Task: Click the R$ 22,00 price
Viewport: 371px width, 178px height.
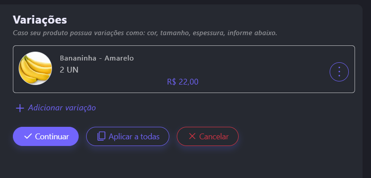Action: click(183, 82)
